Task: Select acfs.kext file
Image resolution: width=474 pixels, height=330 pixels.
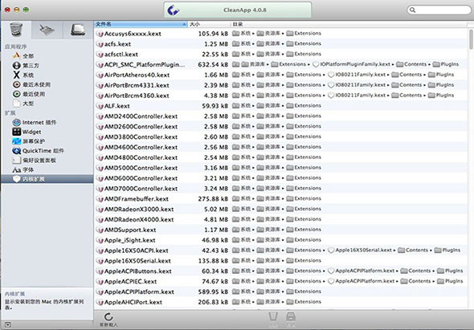Action: [x=117, y=44]
